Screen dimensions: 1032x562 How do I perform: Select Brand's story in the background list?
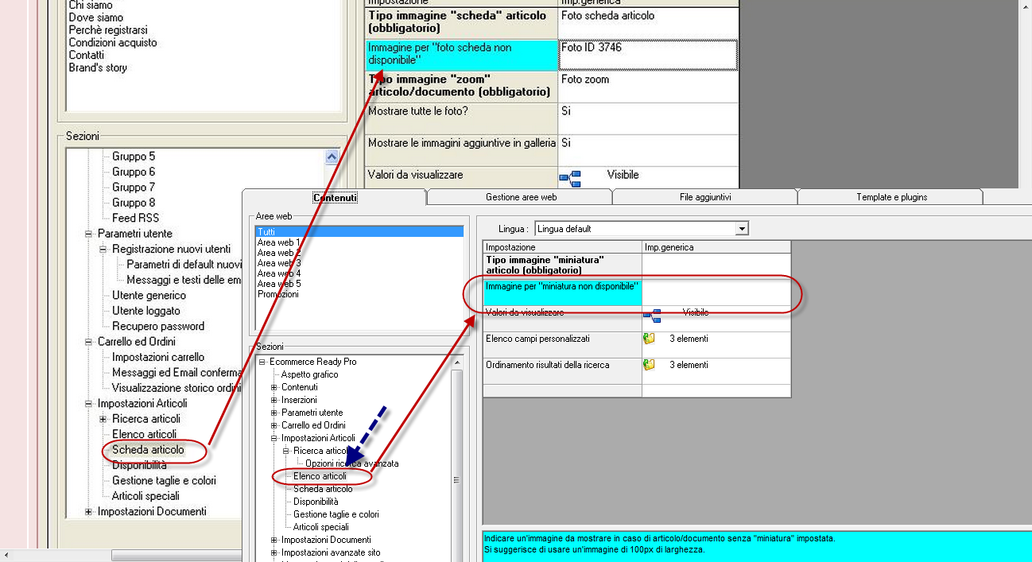[98, 68]
